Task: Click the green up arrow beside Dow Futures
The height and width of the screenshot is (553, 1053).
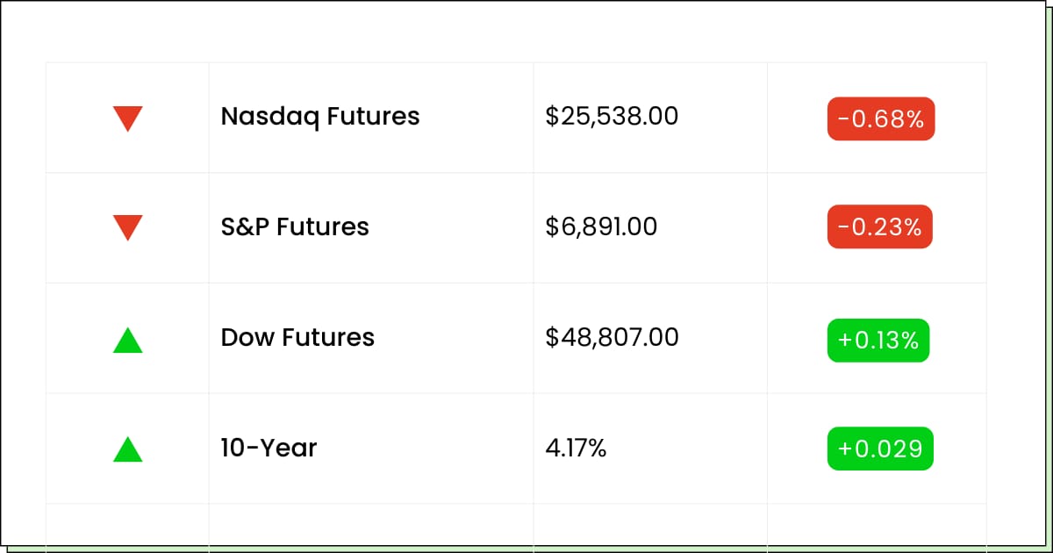Action: pos(127,340)
